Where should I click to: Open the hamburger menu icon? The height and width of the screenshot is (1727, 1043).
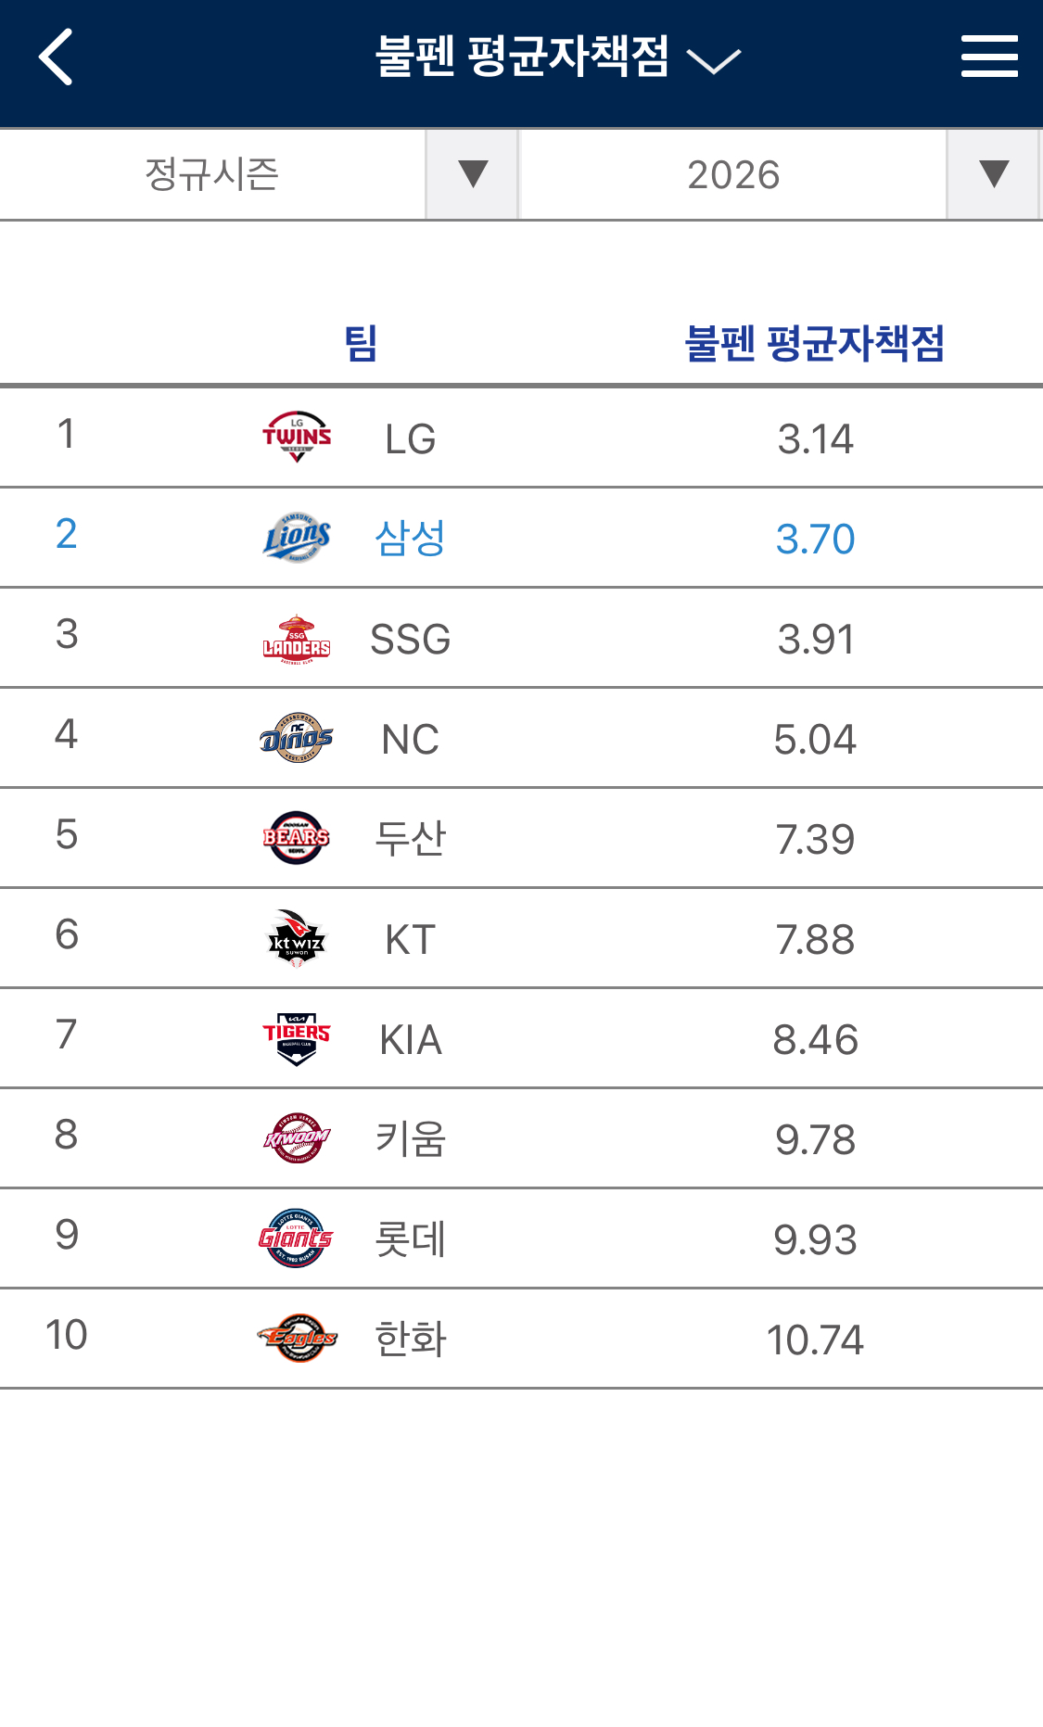tap(989, 57)
